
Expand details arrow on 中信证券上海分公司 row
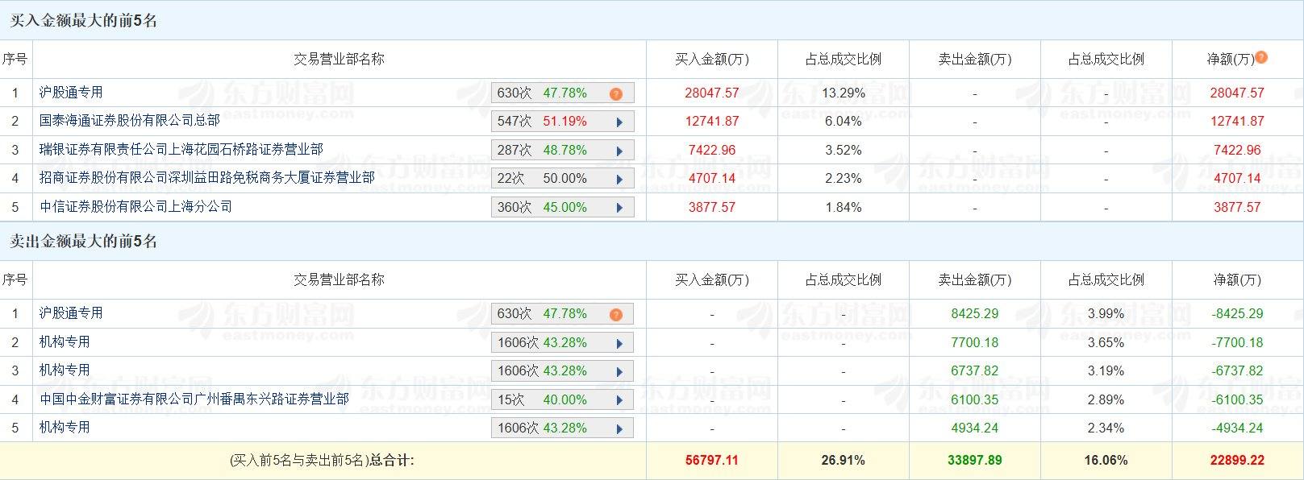[x=621, y=207]
